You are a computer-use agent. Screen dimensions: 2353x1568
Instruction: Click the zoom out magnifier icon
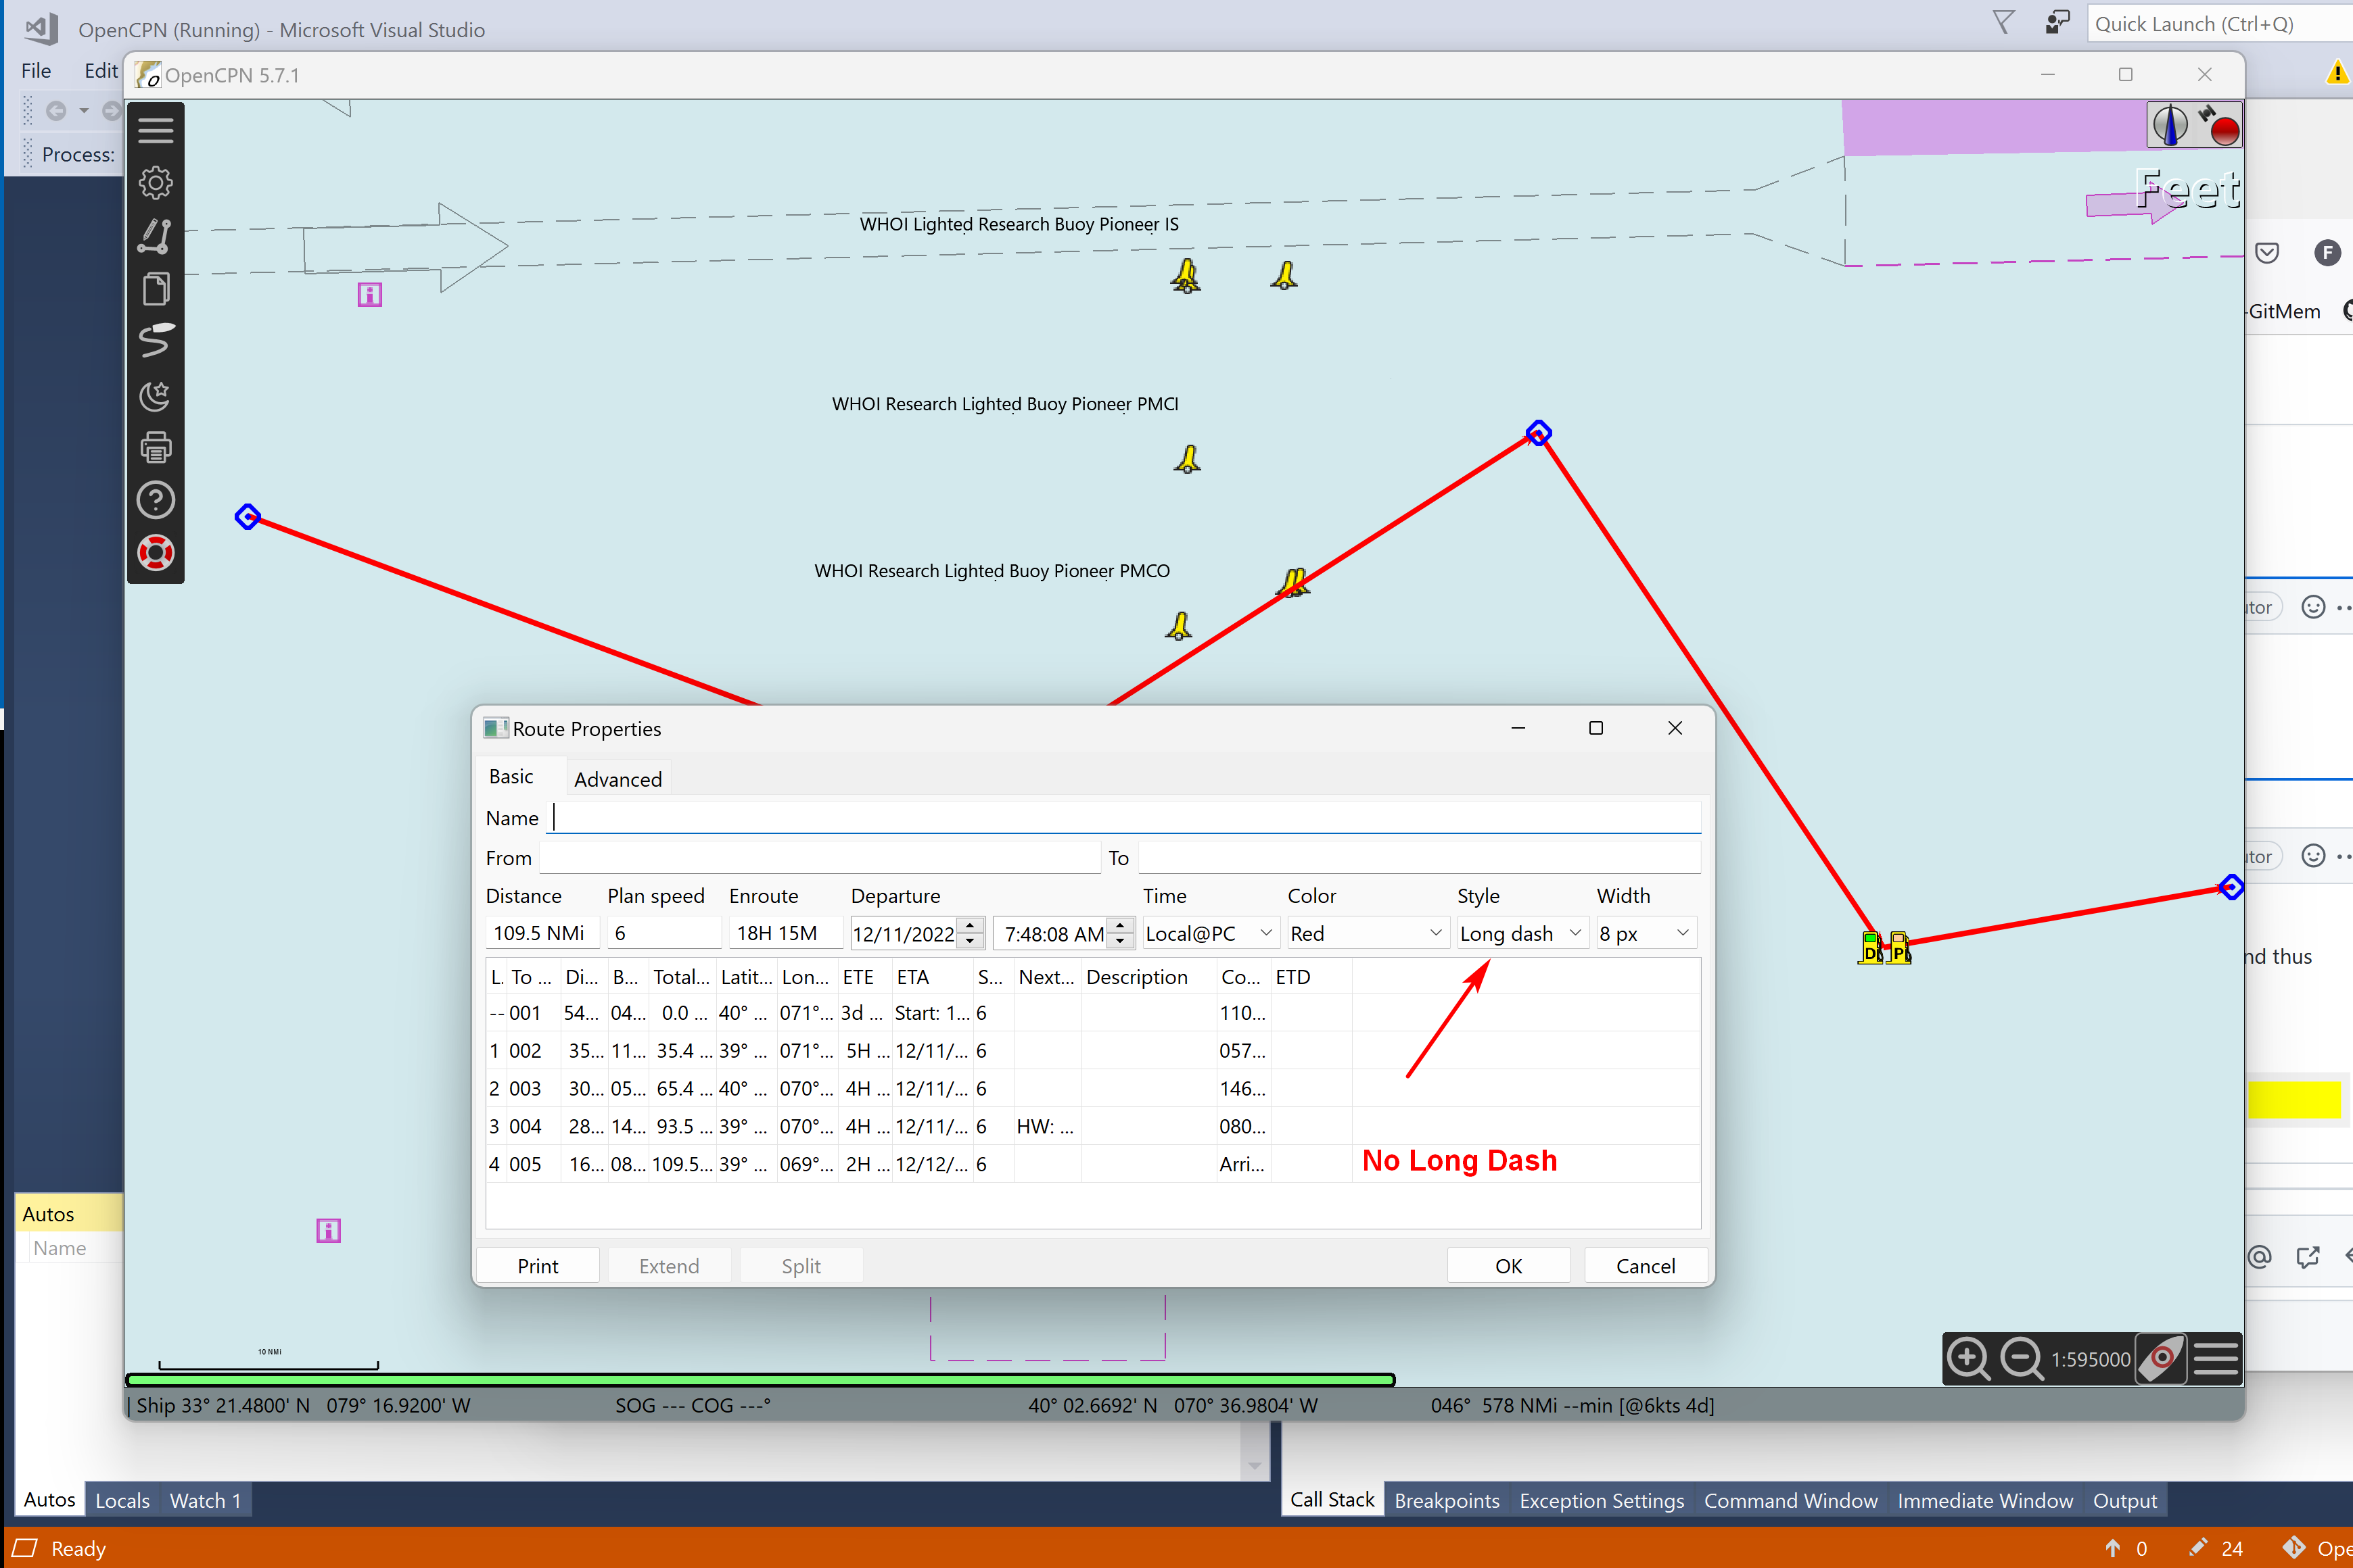click(x=2021, y=1358)
